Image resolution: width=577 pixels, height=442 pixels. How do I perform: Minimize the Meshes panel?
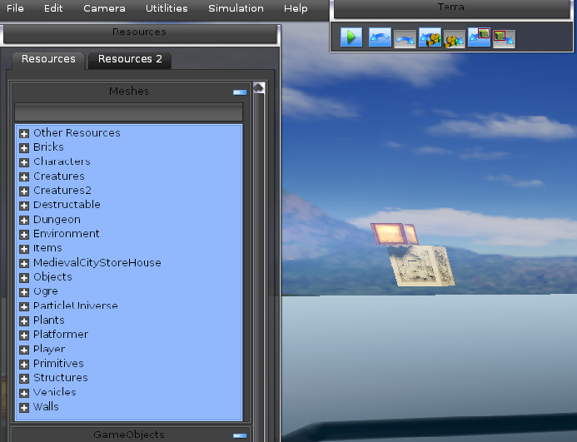[240, 92]
